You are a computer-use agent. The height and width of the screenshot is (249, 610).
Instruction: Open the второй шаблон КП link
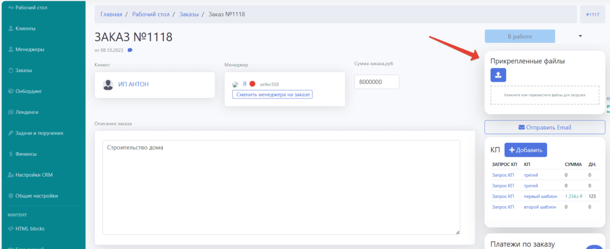(540, 207)
